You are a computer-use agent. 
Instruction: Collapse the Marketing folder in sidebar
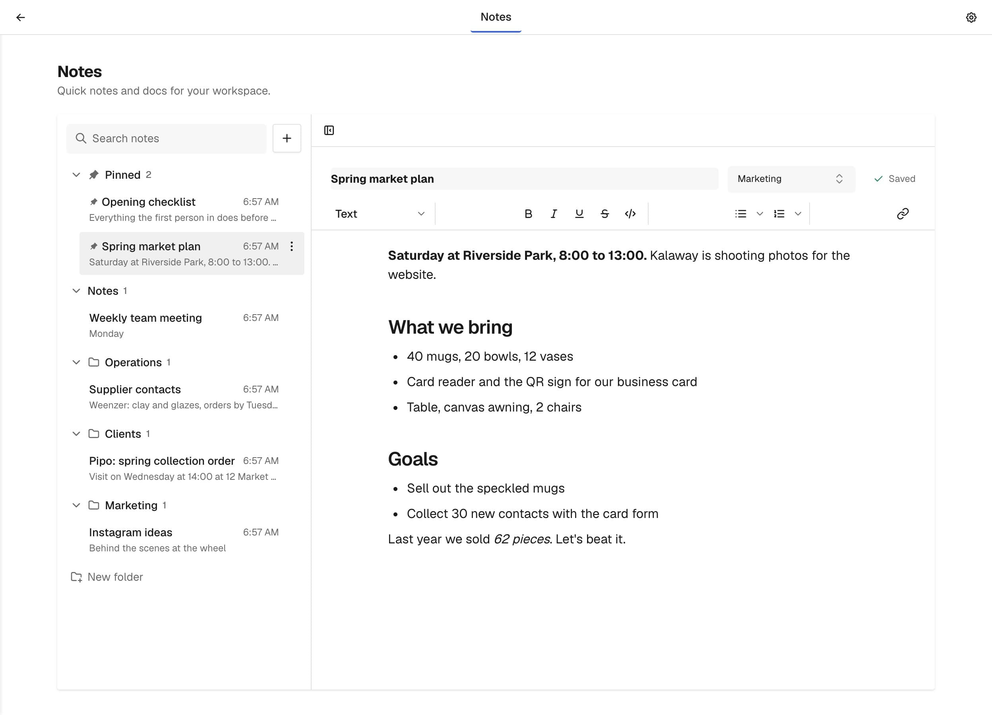pyautogui.click(x=76, y=506)
